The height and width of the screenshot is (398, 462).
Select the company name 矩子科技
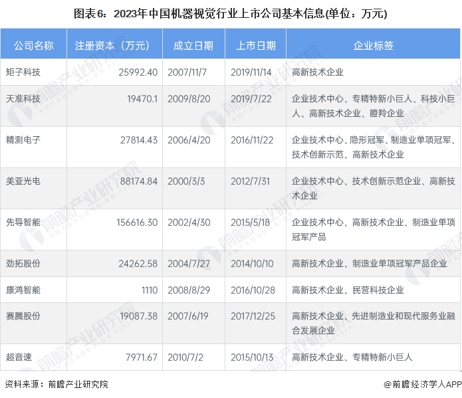click(x=23, y=72)
